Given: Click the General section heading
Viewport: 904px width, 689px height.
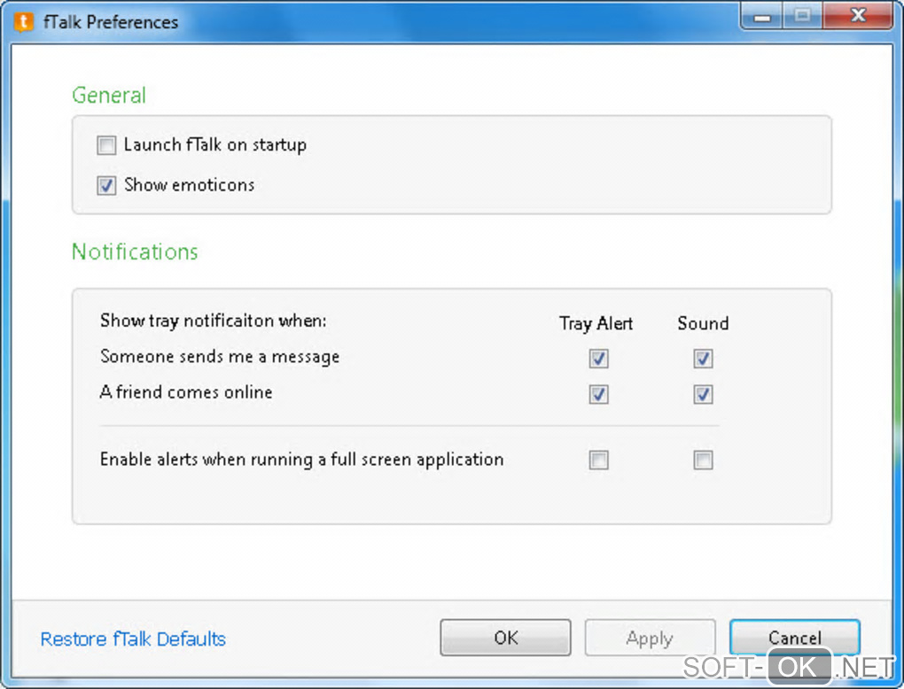Looking at the screenshot, I should [x=109, y=95].
